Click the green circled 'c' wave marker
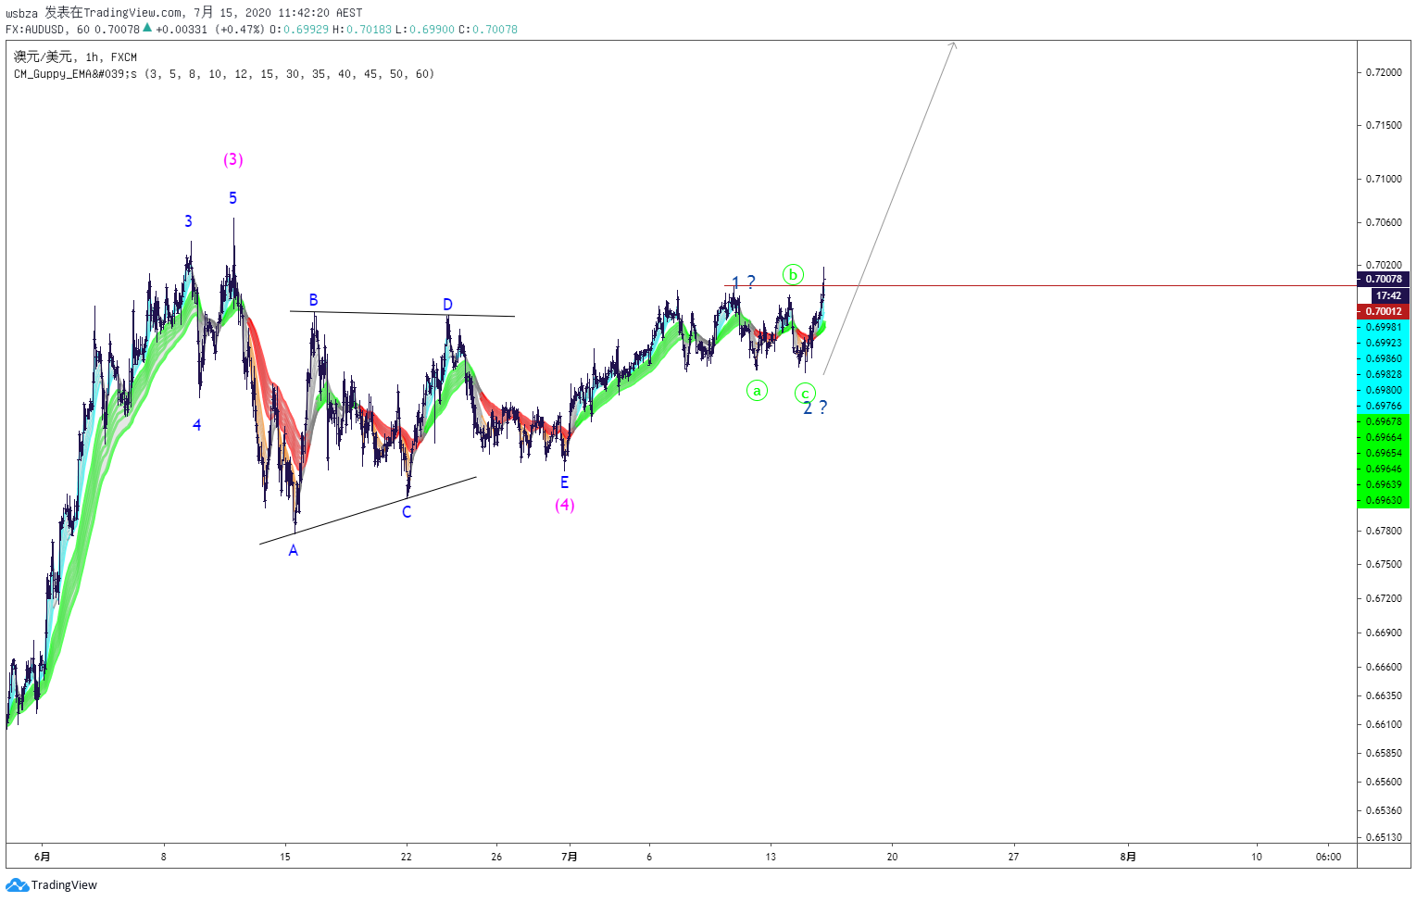 click(x=805, y=394)
